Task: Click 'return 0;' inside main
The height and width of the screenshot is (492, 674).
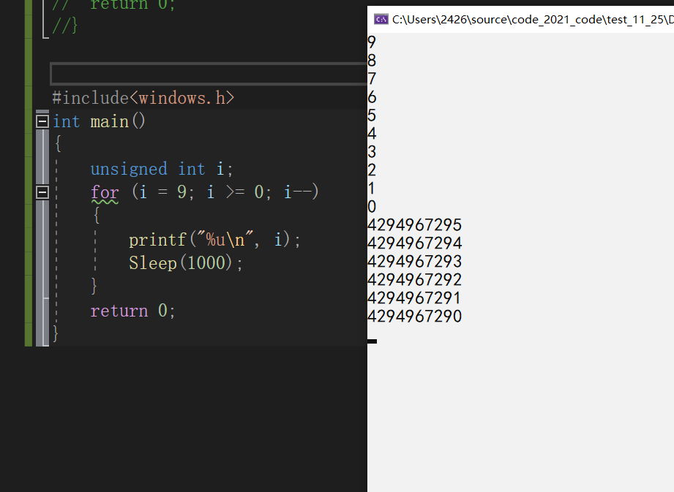Action: (x=132, y=311)
